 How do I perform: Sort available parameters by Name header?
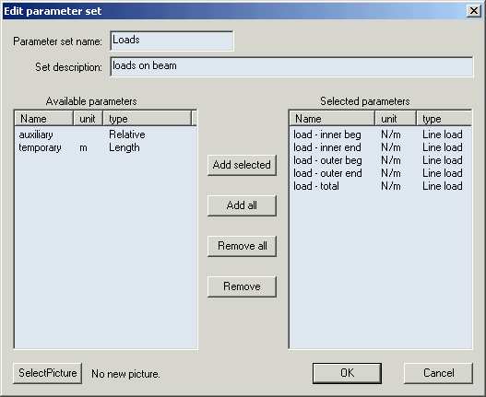pos(44,119)
